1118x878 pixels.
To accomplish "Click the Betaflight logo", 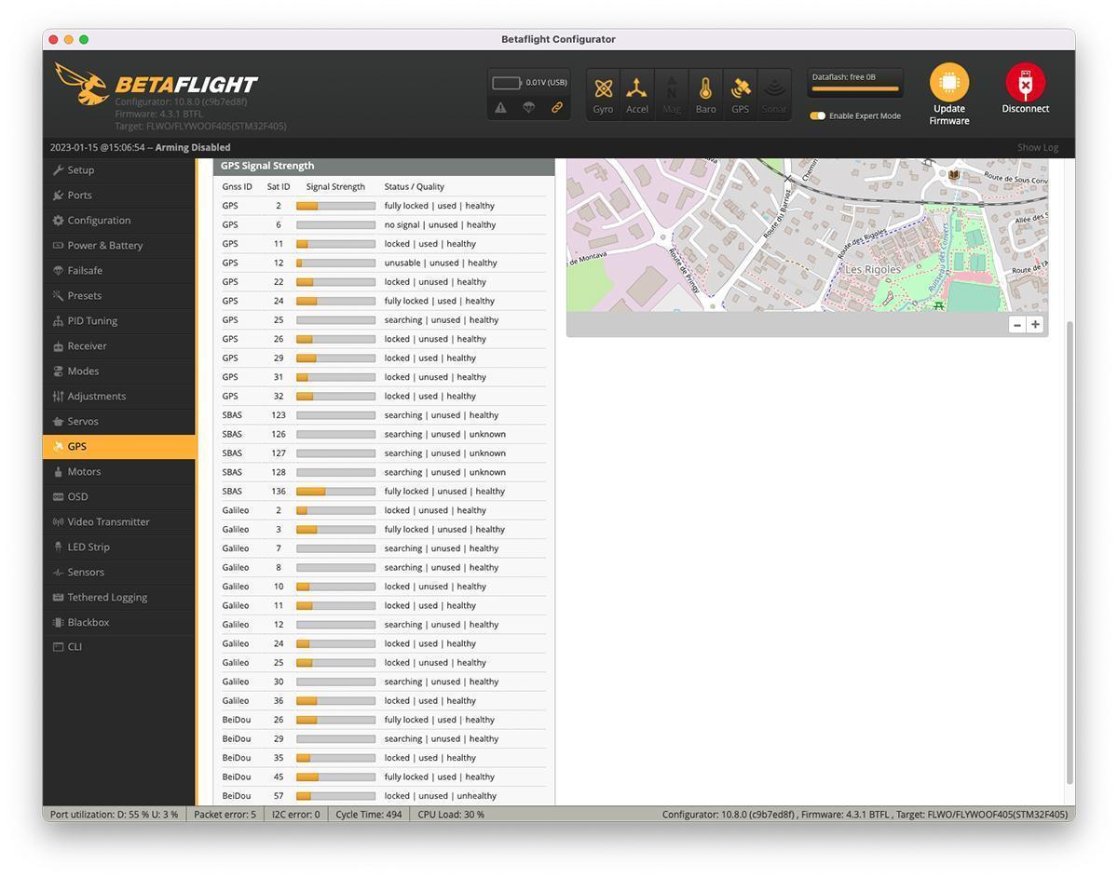I will point(156,85).
